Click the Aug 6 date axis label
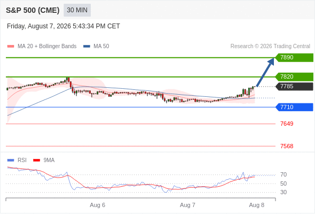Image resolution: width=315 pixels, height=214 pixels. click(x=97, y=205)
